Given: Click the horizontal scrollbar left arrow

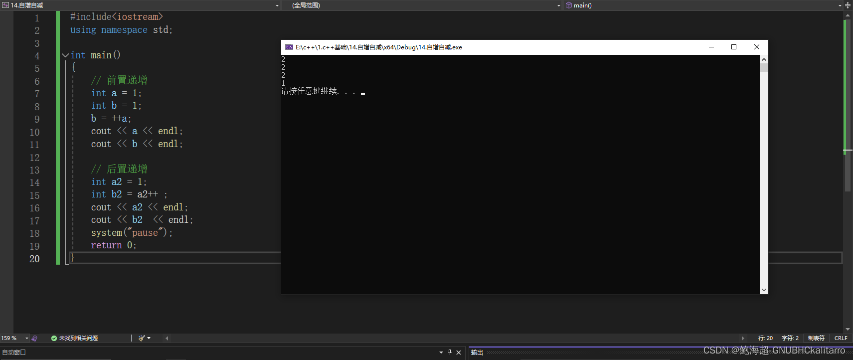Looking at the screenshot, I should coord(167,338).
